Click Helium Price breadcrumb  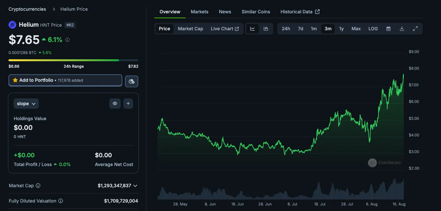(74, 9)
